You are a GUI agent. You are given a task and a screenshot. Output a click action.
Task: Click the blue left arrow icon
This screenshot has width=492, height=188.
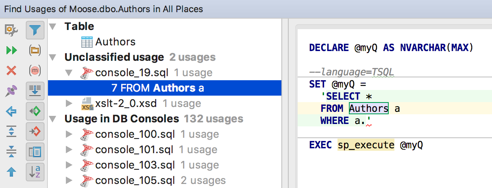click(x=11, y=111)
